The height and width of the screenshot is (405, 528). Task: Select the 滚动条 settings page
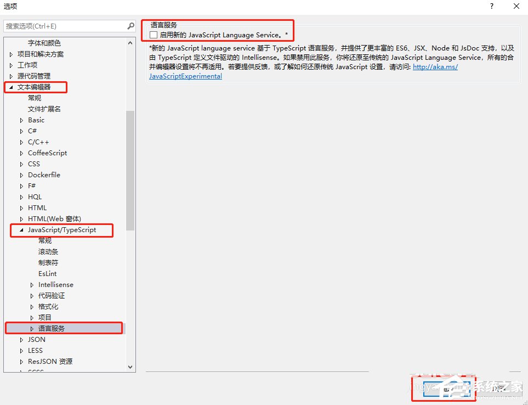(x=48, y=251)
